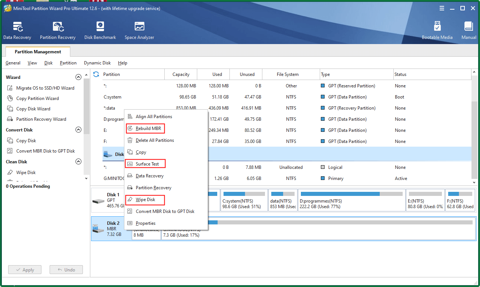The width and height of the screenshot is (480, 287).
Task: Select the C:system(NTFS) block in disk map
Action: coord(244,200)
